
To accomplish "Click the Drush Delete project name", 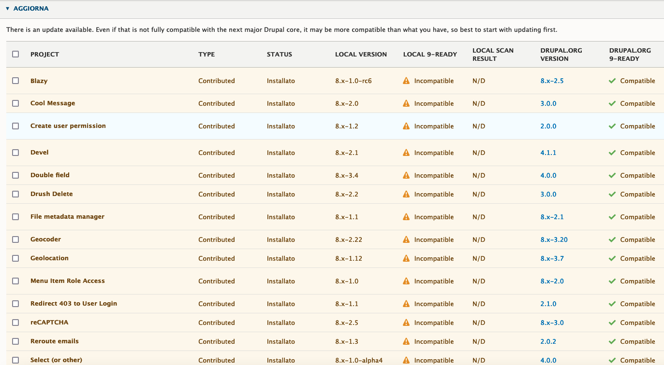I will pos(51,194).
